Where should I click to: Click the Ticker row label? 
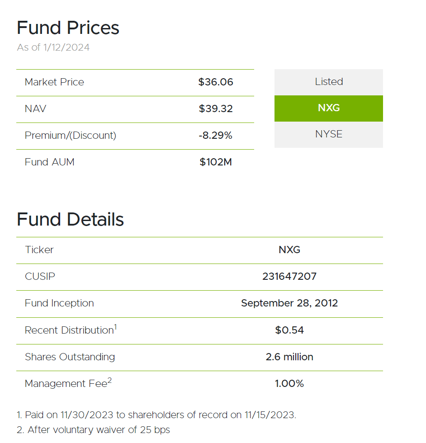(39, 250)
